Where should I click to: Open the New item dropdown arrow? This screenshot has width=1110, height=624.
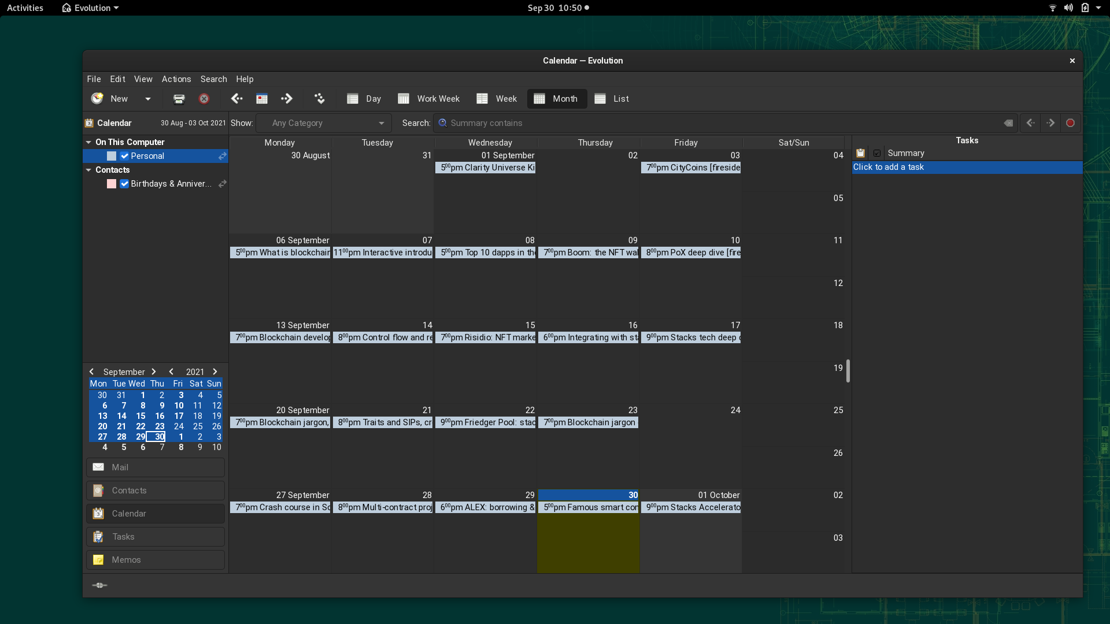click(148, 99)
